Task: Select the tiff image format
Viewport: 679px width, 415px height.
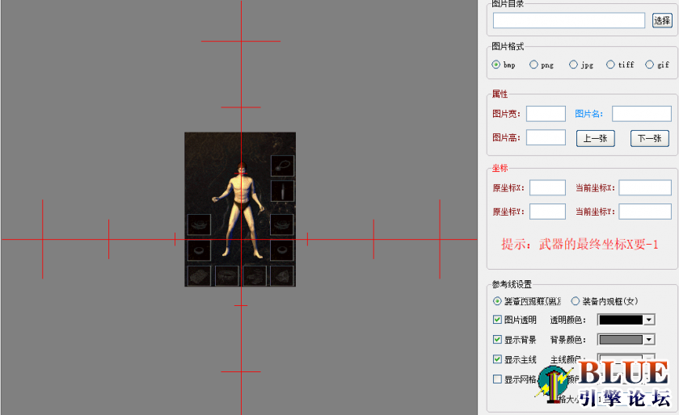Action: pos(610,65)
